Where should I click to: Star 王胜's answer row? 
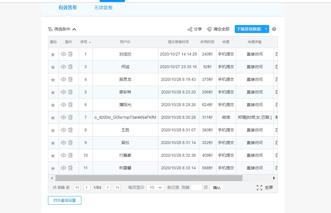click(x=53, y=130)
